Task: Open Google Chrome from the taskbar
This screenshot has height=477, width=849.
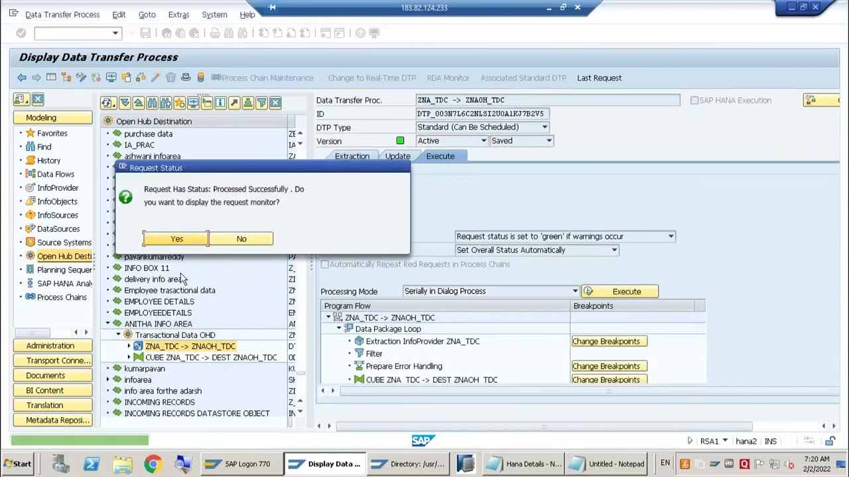Action: (153, 464)
